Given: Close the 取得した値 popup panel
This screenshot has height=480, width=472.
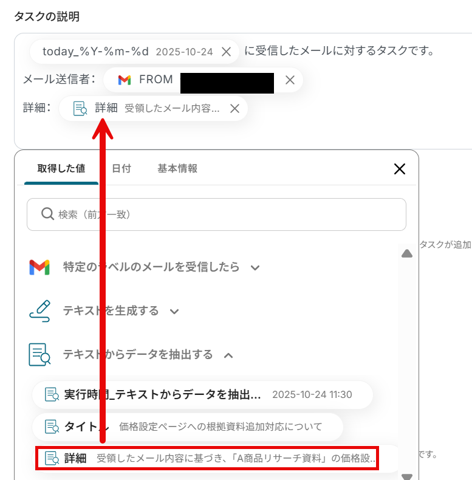Looking at the screenshot, I should [400, 169].
